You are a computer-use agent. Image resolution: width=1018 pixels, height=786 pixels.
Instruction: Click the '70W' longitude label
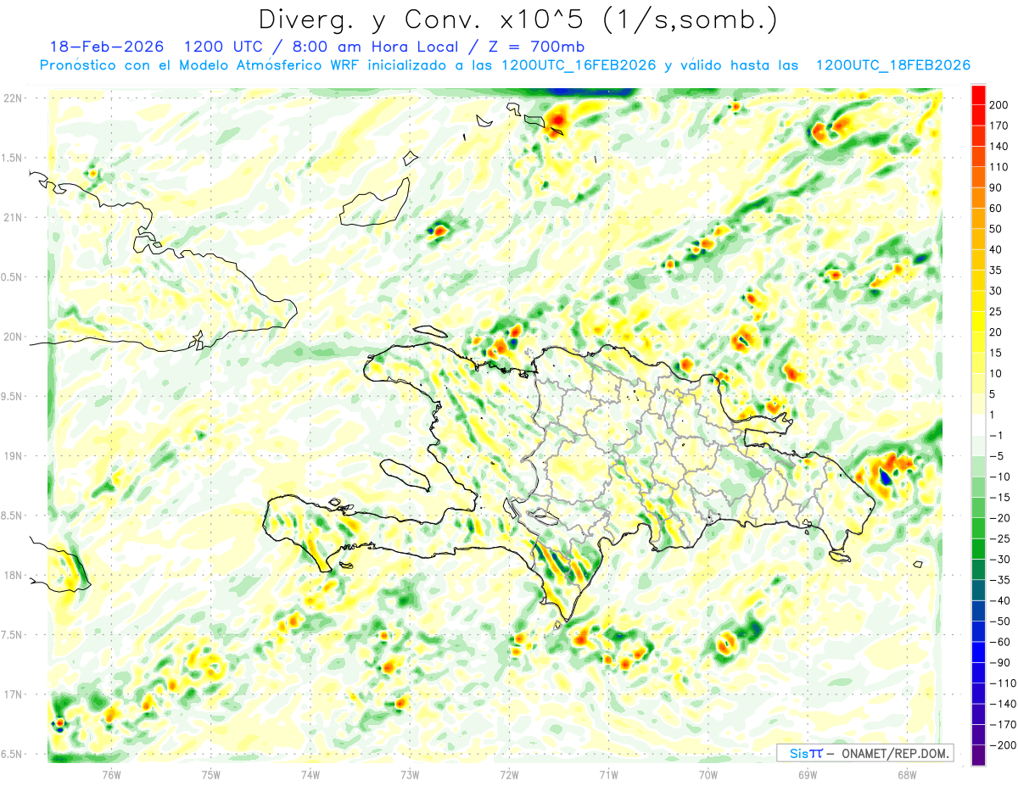coord(708,774)
